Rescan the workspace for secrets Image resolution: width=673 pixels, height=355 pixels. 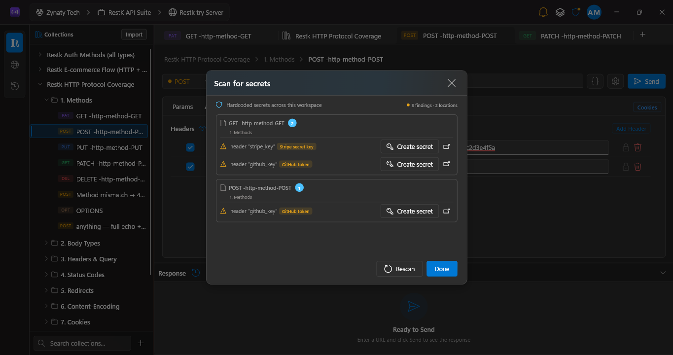click(x=399, y=269)
